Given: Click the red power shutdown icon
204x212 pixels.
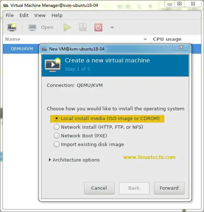Looking at the screenshot, I should 98,27.
